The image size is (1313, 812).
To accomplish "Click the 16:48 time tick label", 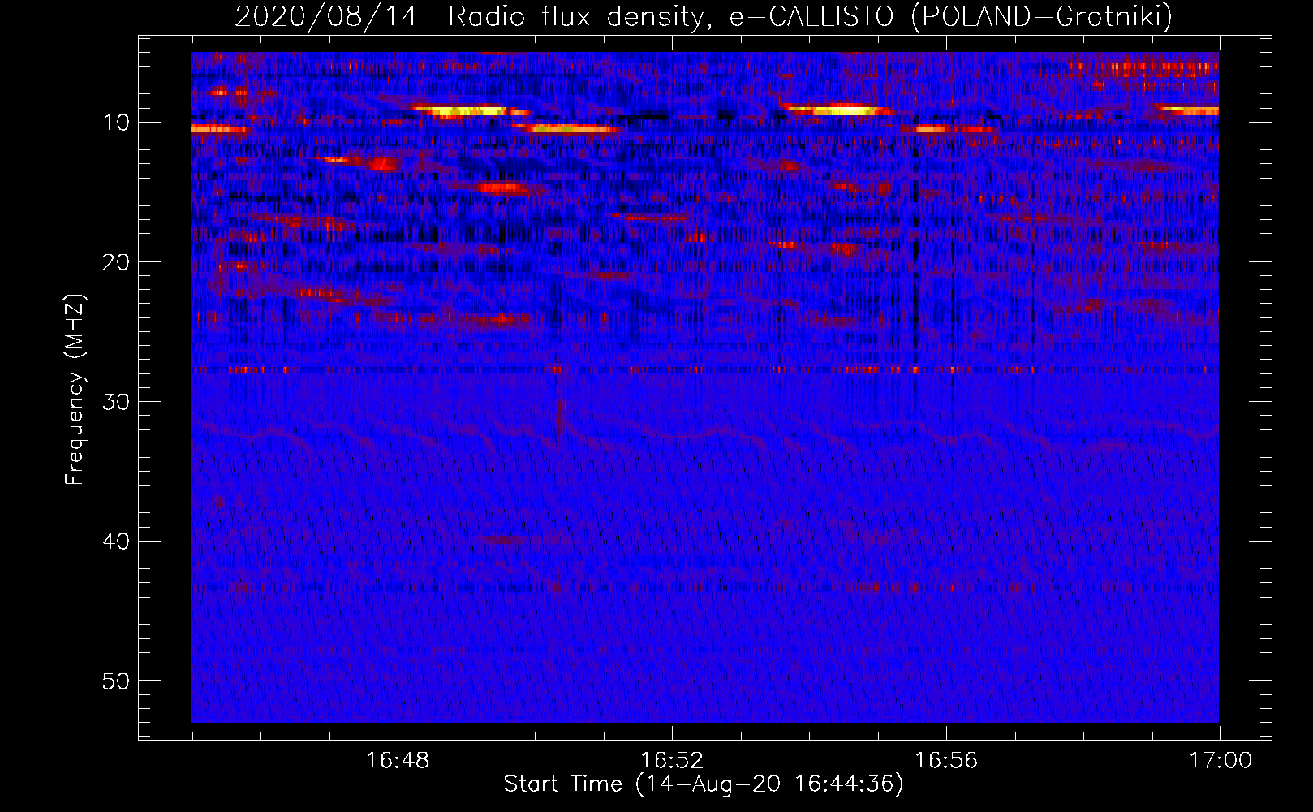I will point(398,761).
